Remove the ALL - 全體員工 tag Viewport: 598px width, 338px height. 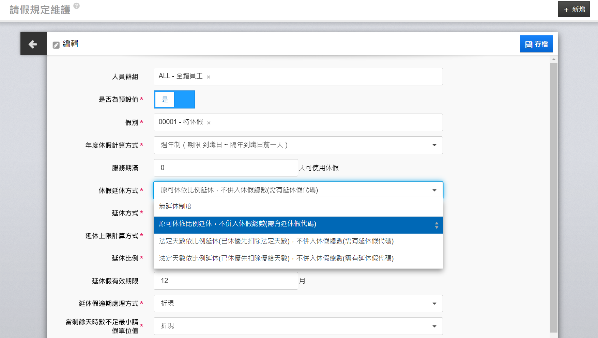pyautogui.click(x=209, y=77)
